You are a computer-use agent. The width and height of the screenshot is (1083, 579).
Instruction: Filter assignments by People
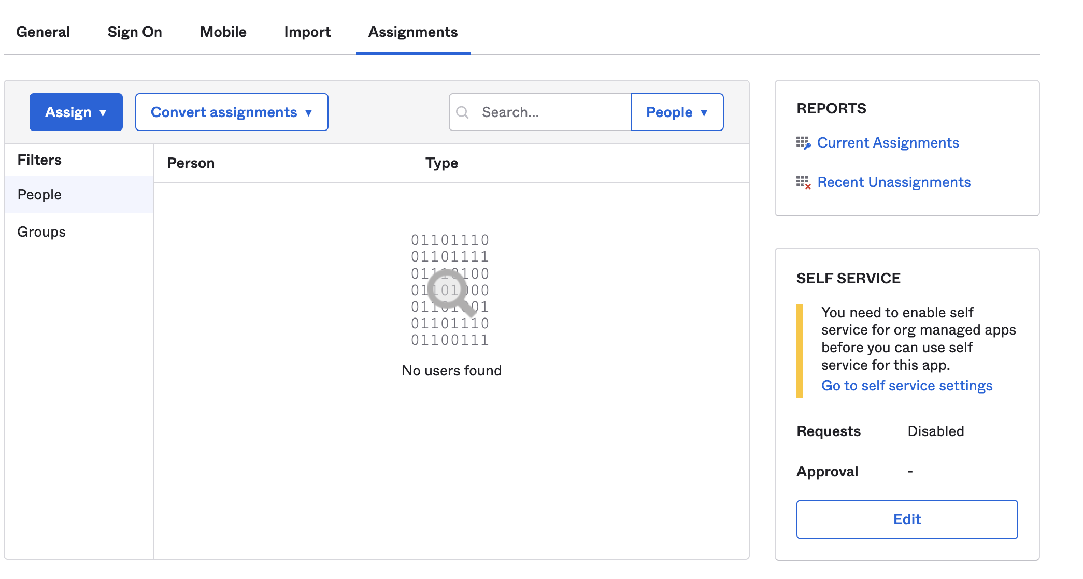(40, 195)
